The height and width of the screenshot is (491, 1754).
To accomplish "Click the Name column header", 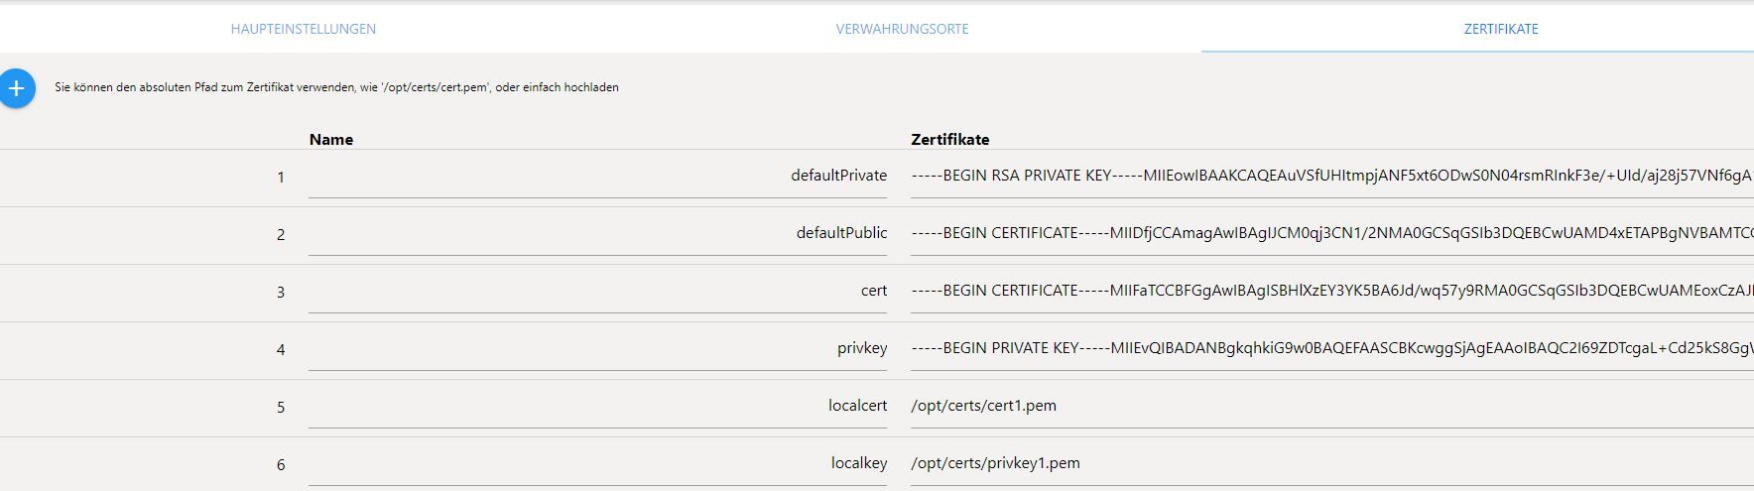I will click(331, 140).
